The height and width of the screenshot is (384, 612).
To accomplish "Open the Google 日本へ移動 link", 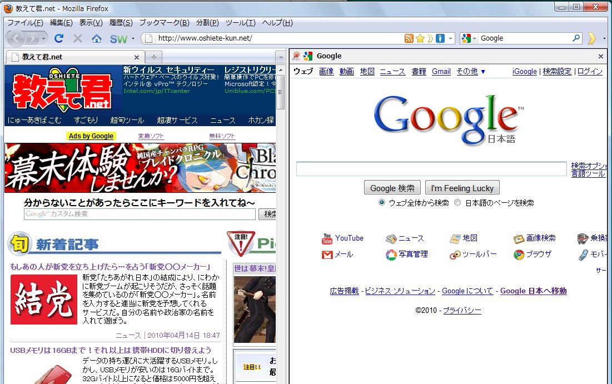I will [533, 291].
